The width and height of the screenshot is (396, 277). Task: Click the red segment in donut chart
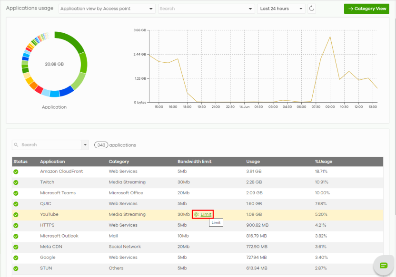(x=39, y=90)
